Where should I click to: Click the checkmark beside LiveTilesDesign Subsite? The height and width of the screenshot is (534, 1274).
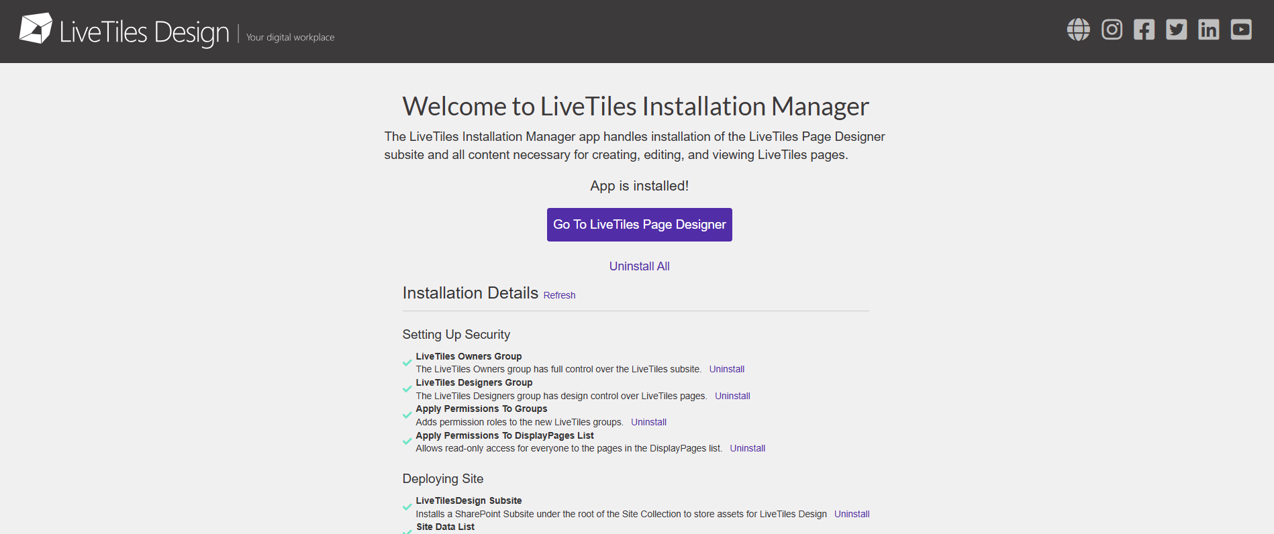407,507
